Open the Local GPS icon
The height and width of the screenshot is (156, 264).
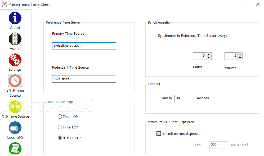[15, 128]
